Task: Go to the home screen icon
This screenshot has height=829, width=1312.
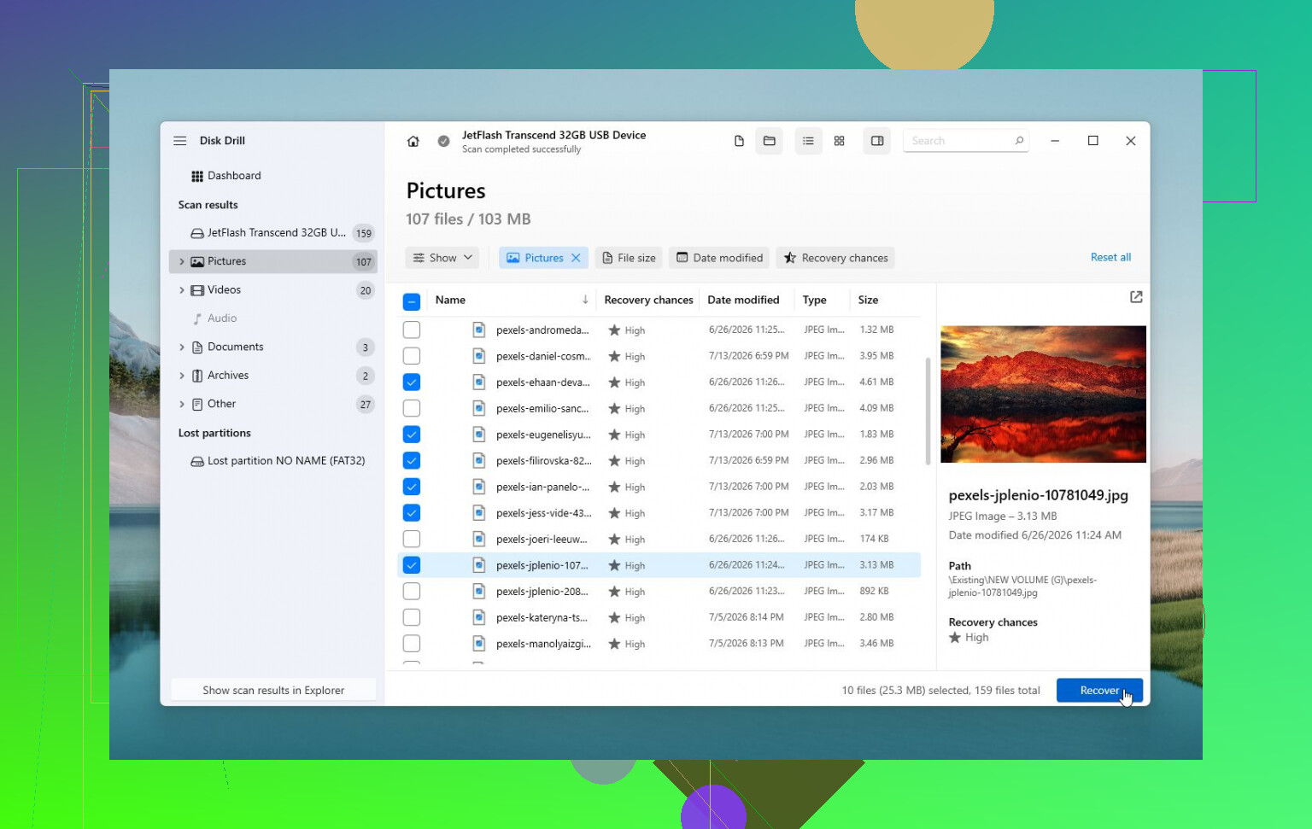Action: [x=413, y=142]
